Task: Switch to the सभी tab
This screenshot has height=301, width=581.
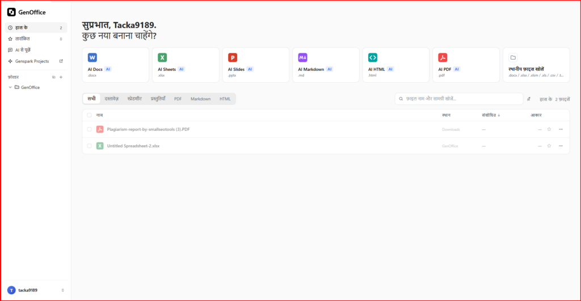Action: [91, 99]
